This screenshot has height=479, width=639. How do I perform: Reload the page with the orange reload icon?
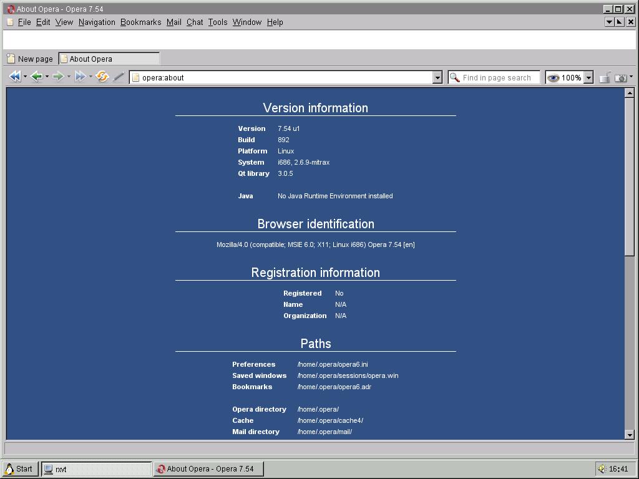[102, 77]
